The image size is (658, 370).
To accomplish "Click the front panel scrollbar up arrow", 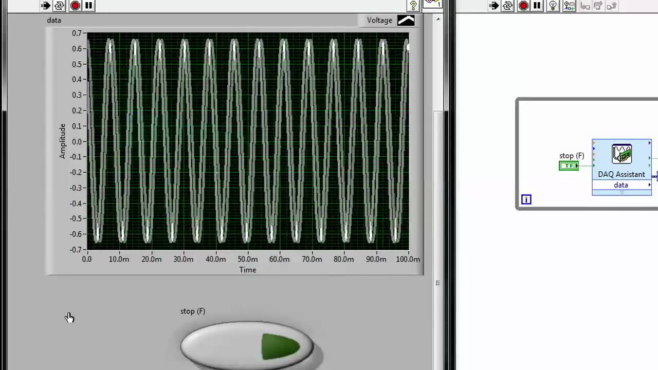I will [438, 19].
